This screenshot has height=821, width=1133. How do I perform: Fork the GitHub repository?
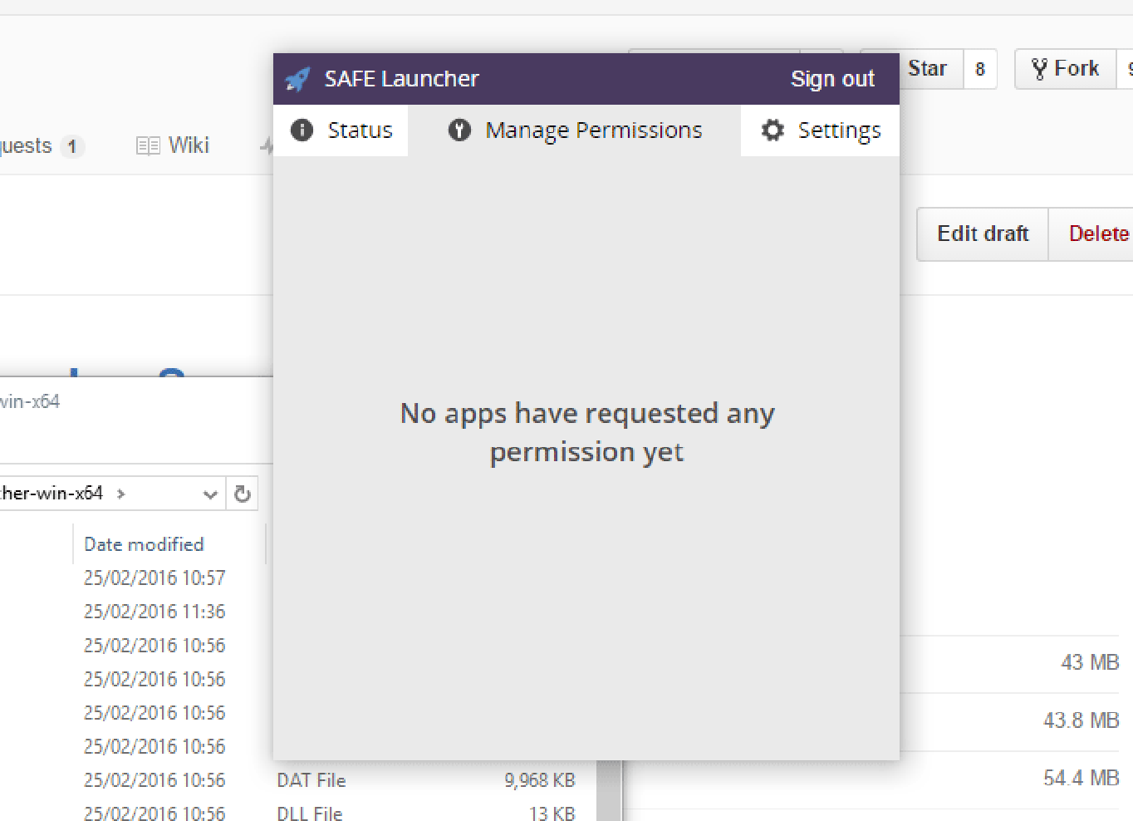tap(1065, 68)
